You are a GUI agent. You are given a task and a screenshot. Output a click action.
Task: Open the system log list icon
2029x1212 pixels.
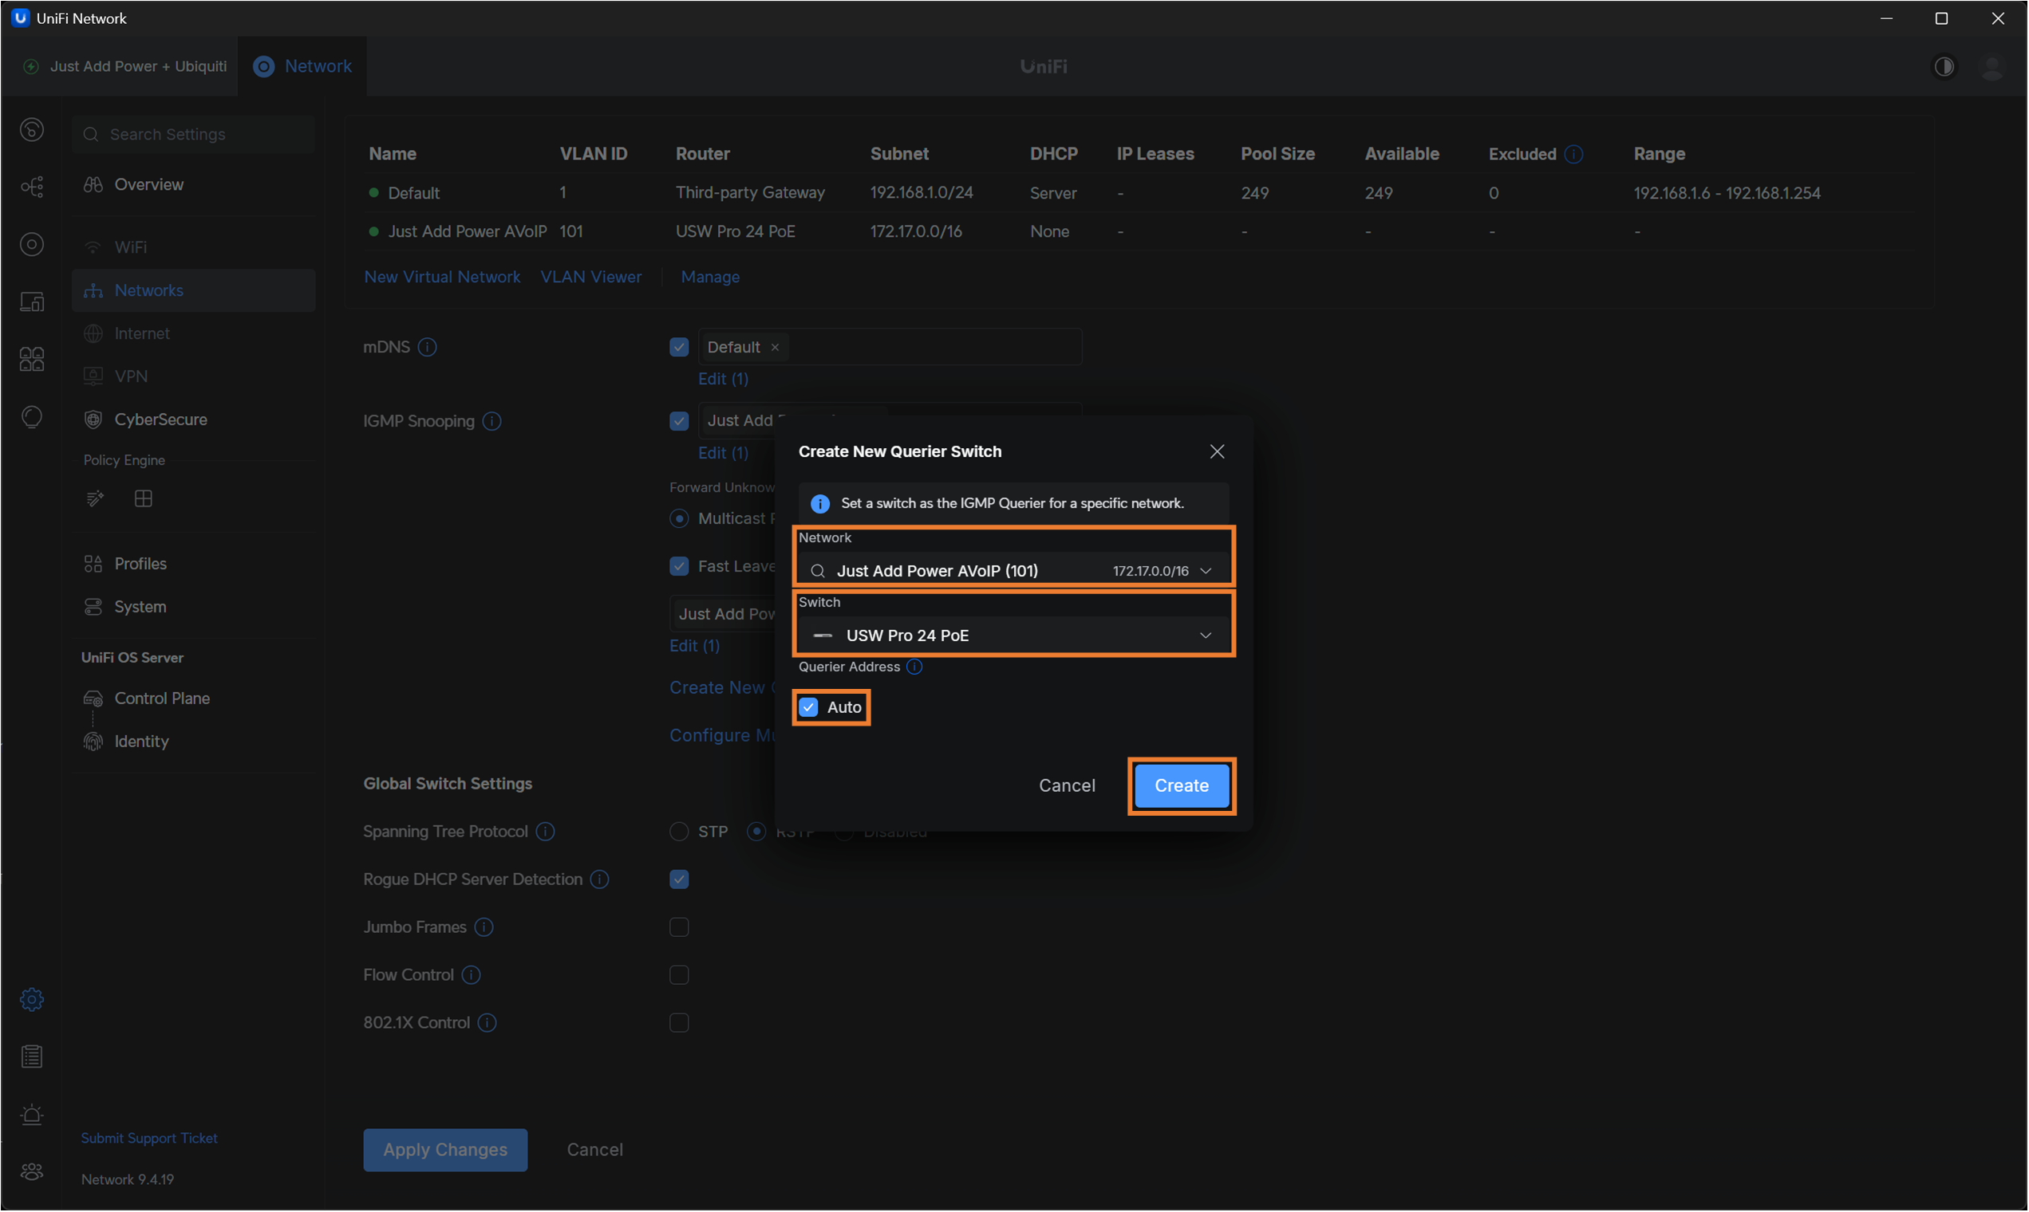pyautogui.click(x=32, y=1057)
